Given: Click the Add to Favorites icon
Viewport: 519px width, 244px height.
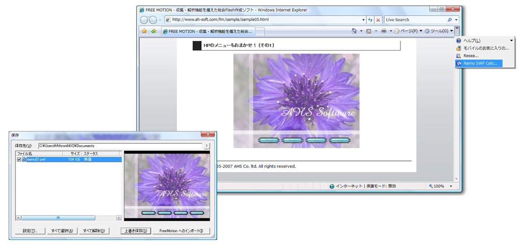Looking at the screenshot, I should click(x=153, y=31).
